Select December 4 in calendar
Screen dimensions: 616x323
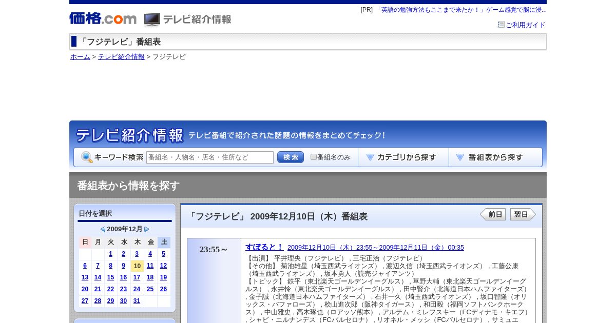pyautogui.click(x=150, y=254)
